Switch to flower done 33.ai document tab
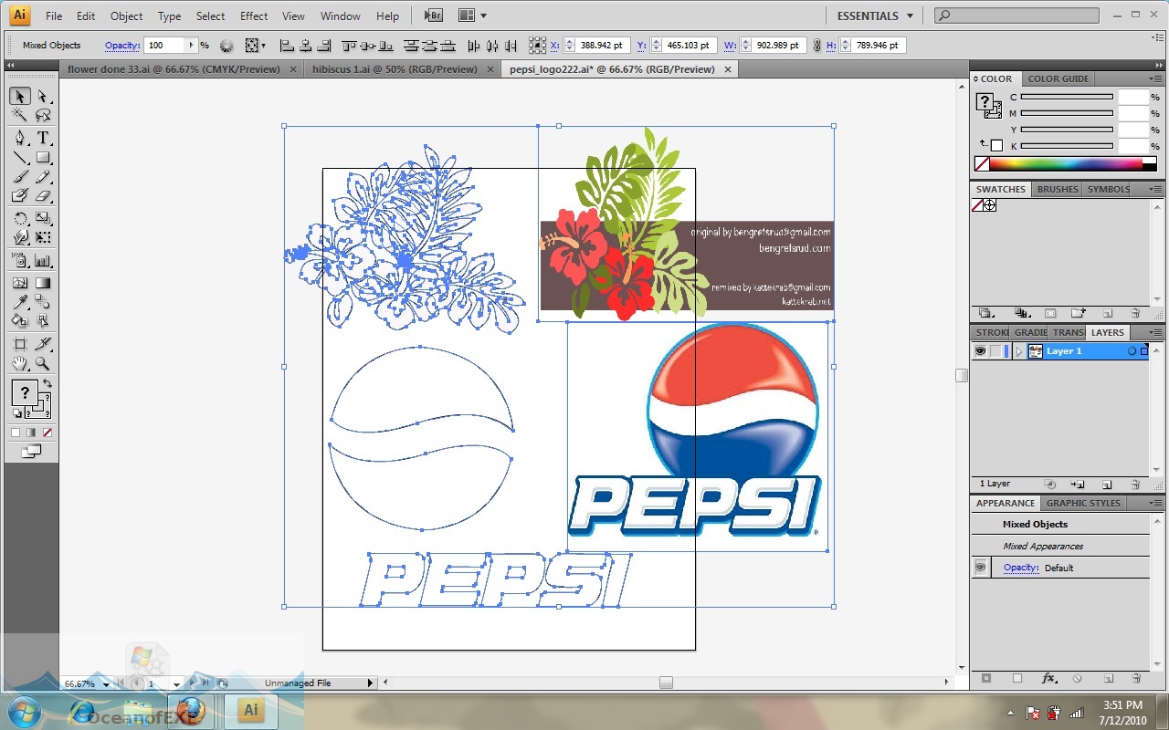The width and height of the screenshot is (1169, 730). (x=181, y=69)
